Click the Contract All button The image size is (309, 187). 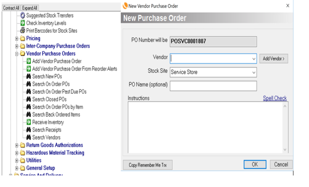[x=11, y=8]
